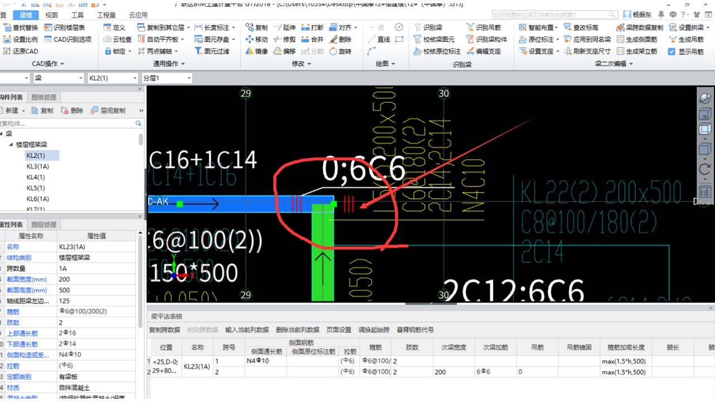Image resolution: width=715 pixels, height=402 pixels.
Task: Click 删除当前列数据 button
Action: coord(298,330)
